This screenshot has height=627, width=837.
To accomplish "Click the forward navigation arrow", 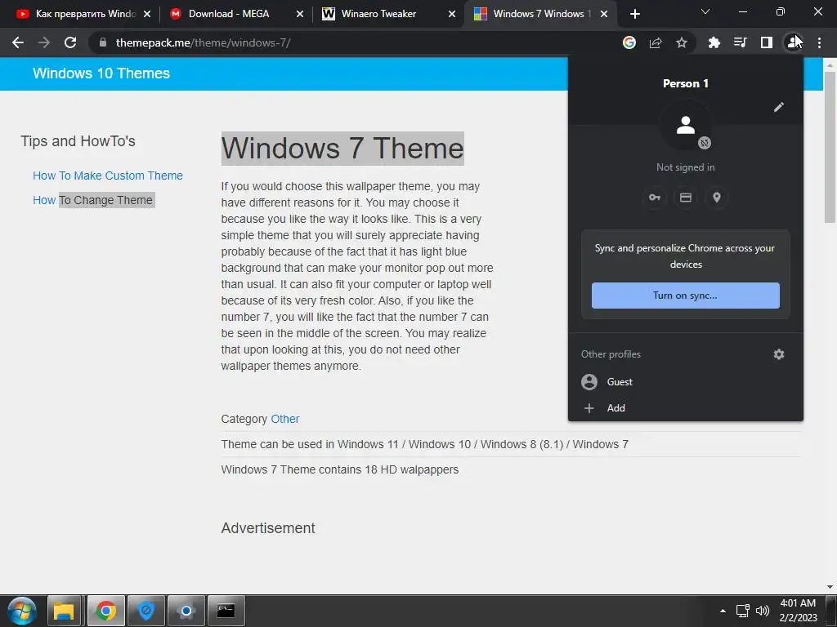I will point(44,42).
